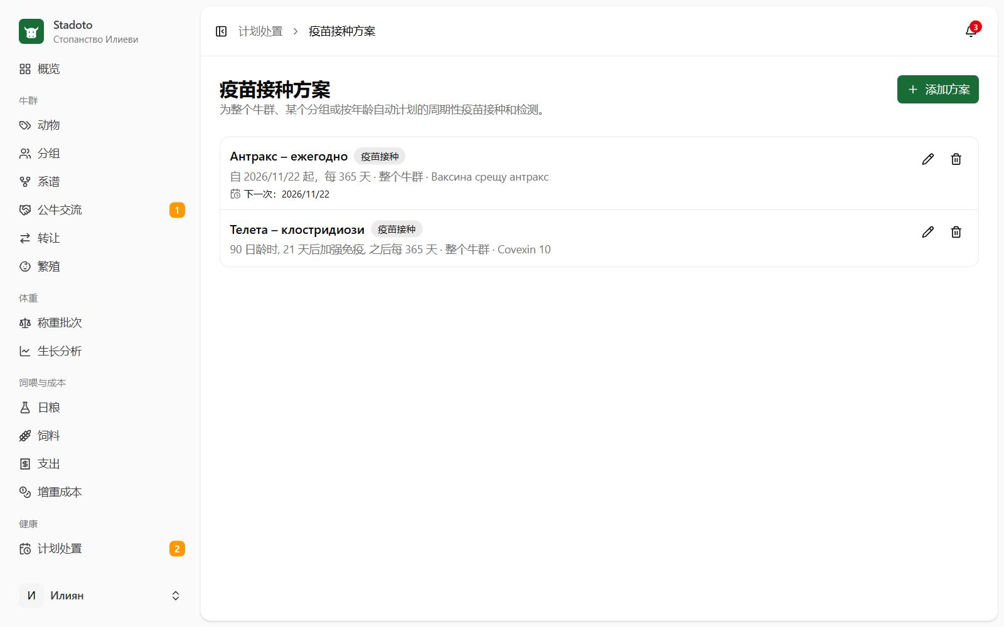Open 系谱 pedigree page
Viewport: 1004px width, 627px height.
[102, 182]
